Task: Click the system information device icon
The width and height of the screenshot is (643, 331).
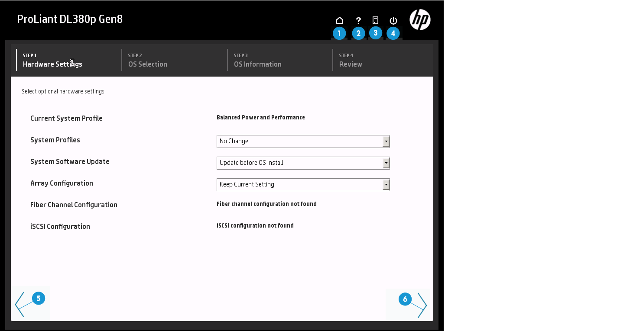Action: click(x=376, y=20)
